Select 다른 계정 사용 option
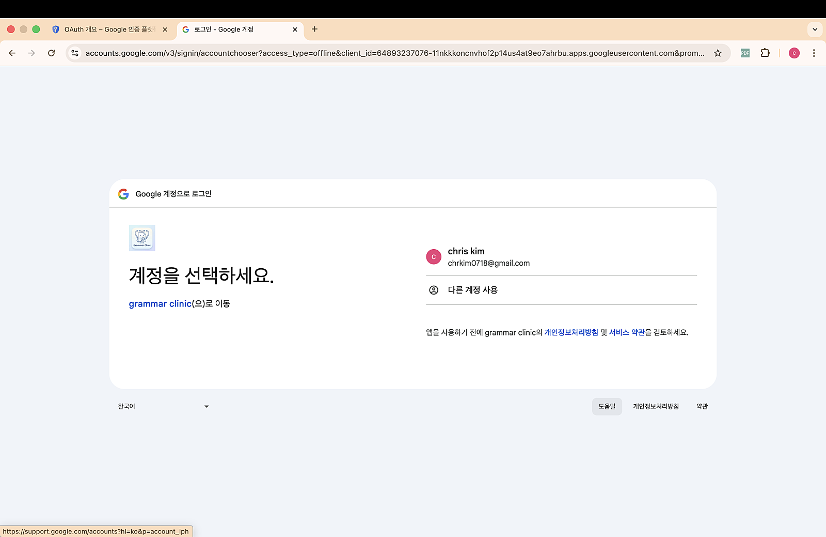 (561, 290)
